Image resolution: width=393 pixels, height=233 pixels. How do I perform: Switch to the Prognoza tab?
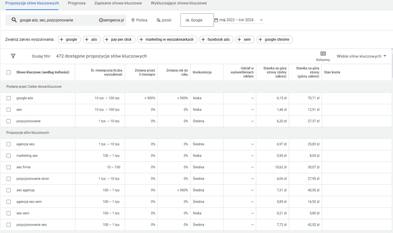click(x=76, y=3)
